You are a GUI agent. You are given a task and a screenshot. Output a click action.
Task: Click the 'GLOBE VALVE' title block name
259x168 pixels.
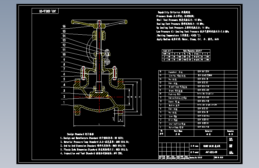pyautogui.click(x=212, y=146)
